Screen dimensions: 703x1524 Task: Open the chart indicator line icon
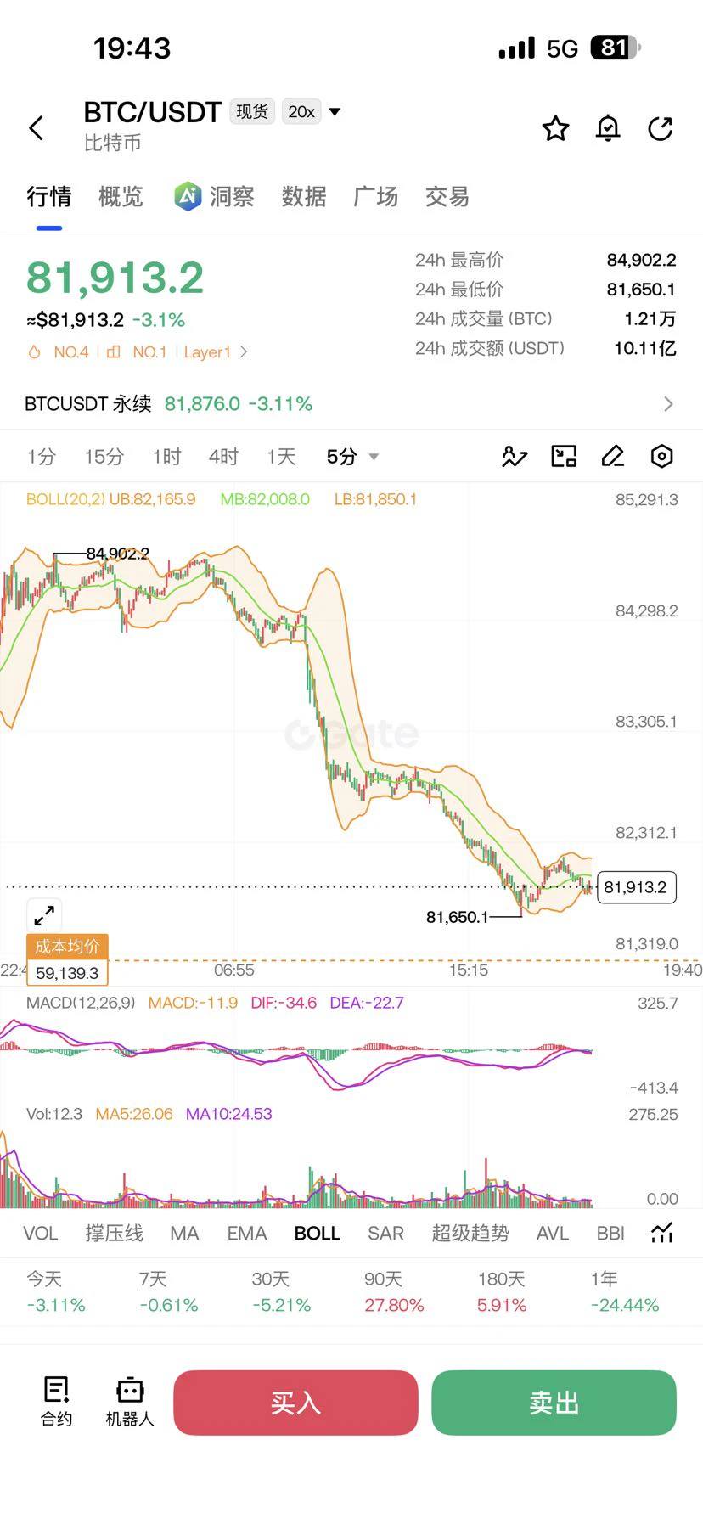(515, 457)
